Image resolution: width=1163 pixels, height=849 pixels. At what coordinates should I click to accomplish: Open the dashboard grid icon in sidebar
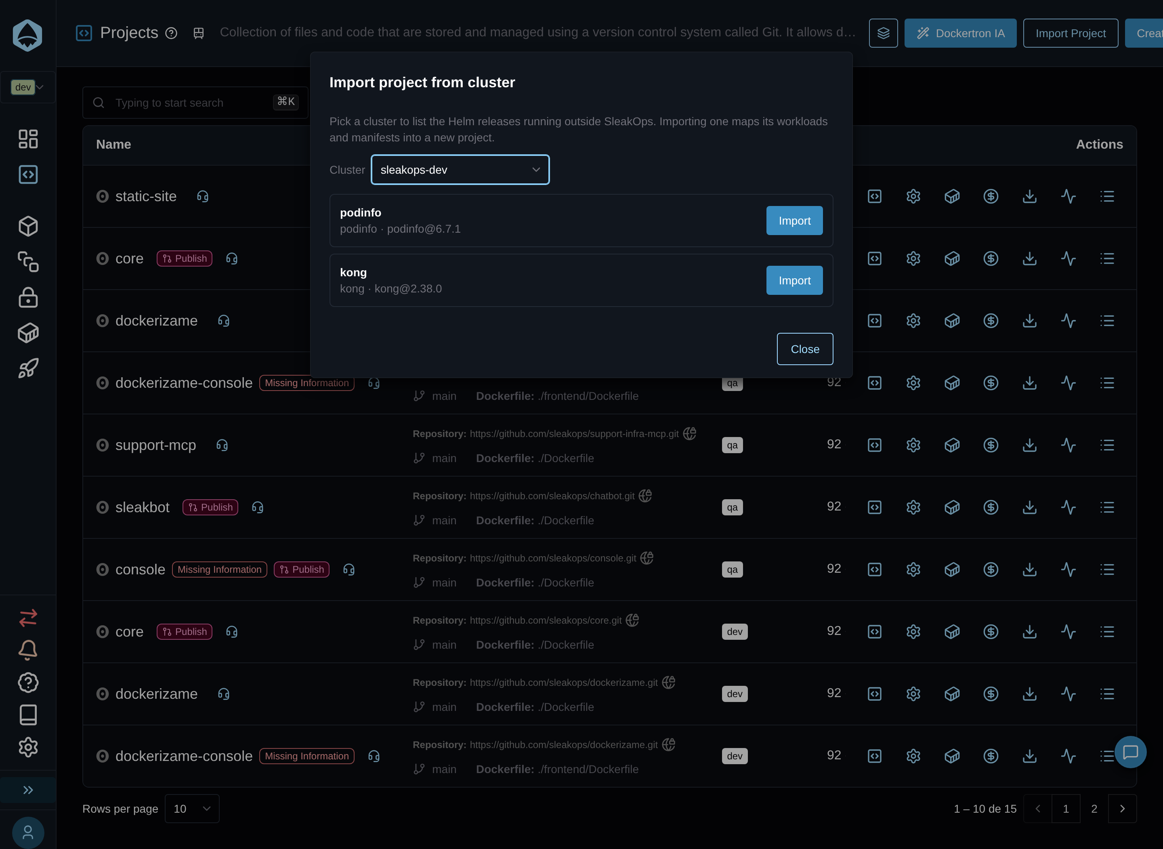point(28,139)
